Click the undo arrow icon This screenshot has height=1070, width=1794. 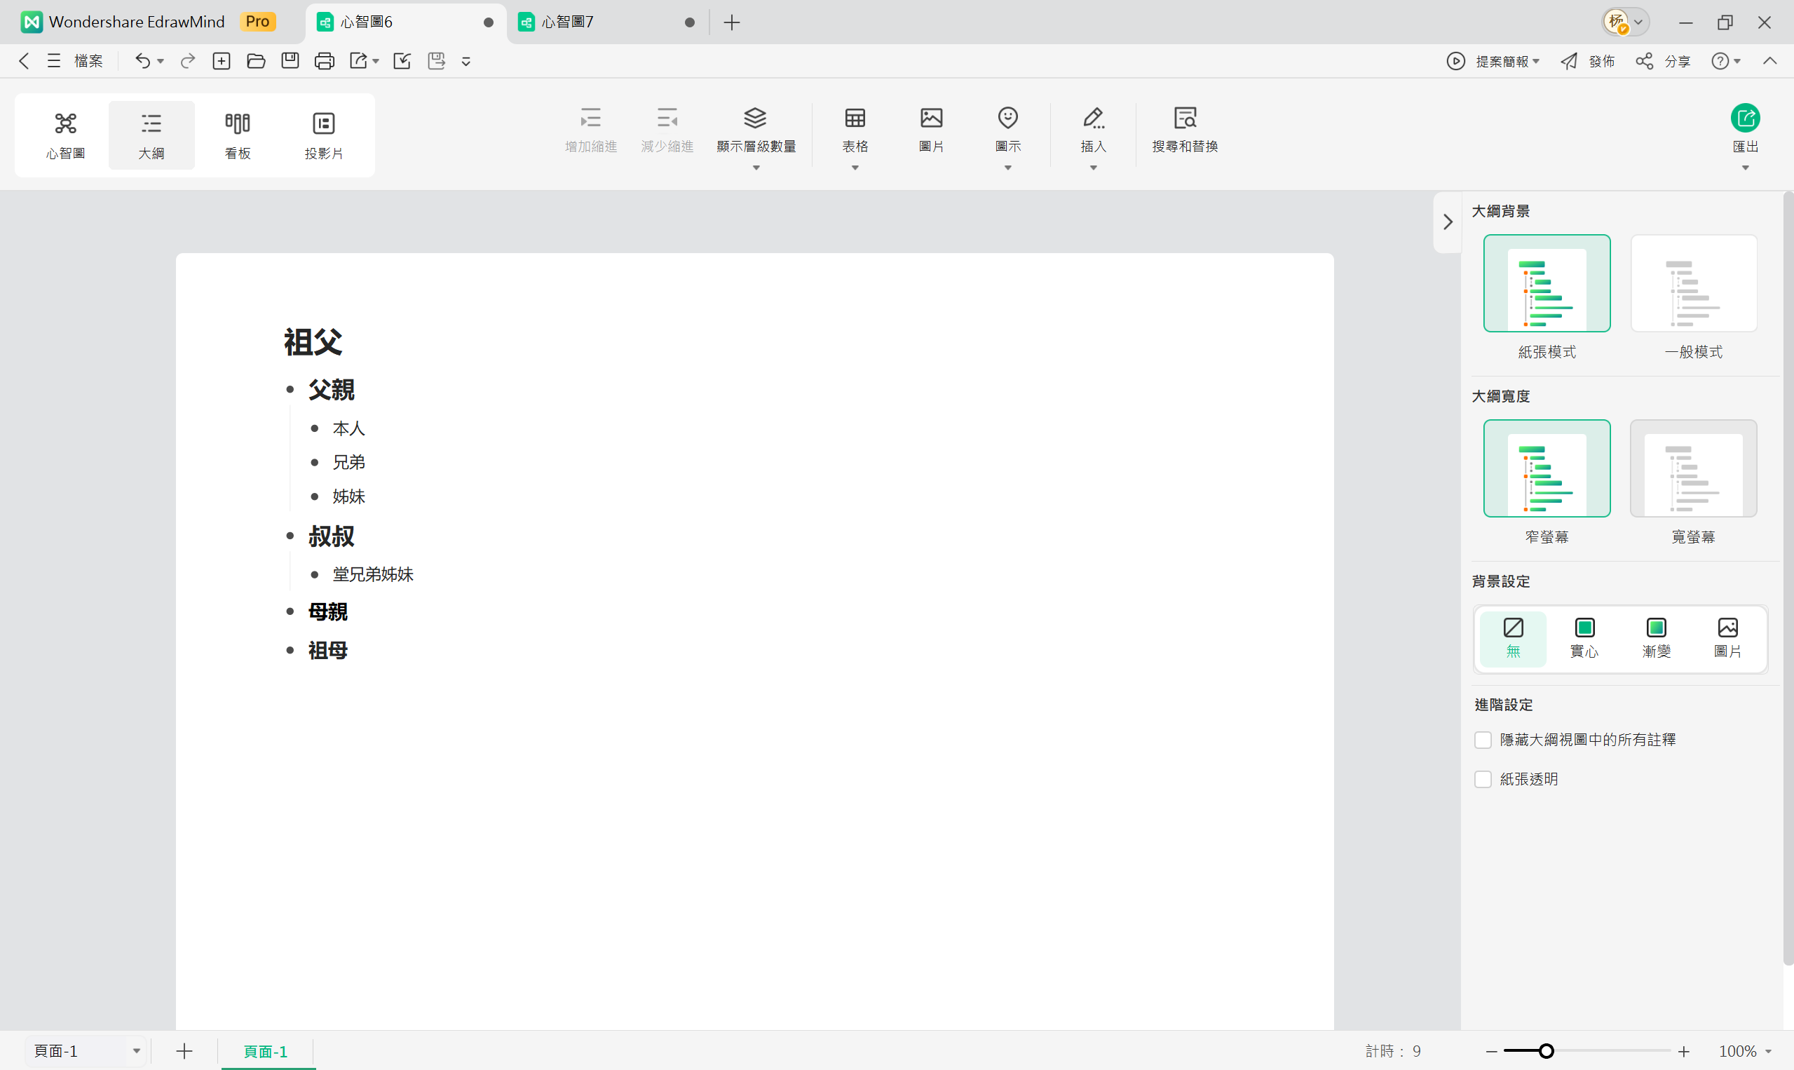pos(143,61)
